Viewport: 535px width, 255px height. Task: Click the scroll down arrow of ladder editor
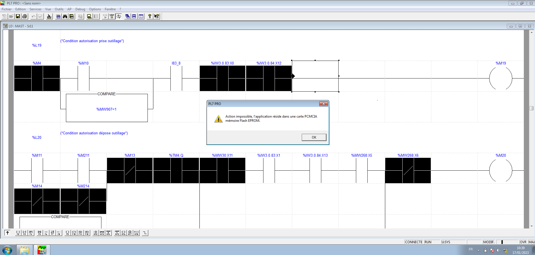pos(531,226)
